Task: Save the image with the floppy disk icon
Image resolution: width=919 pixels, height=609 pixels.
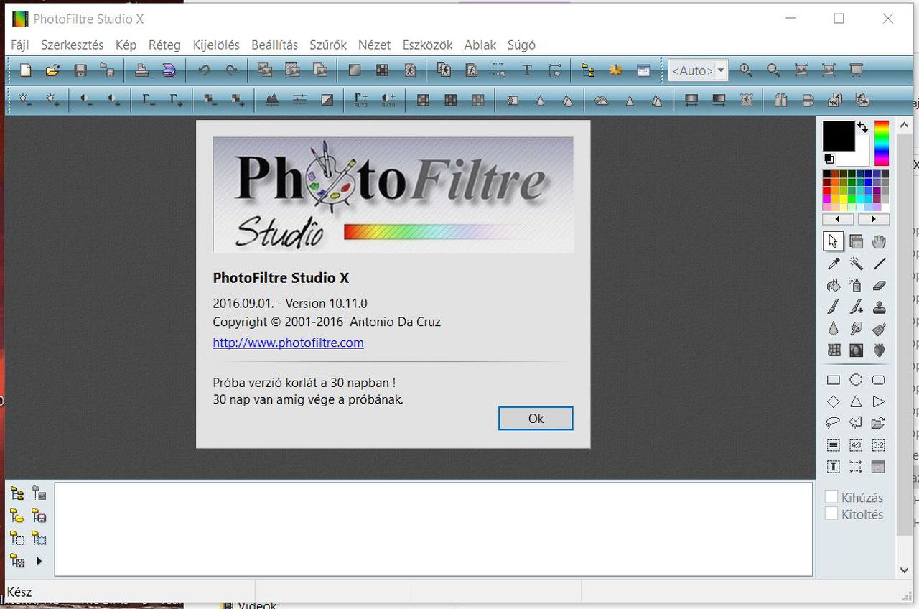Action: click(80, 70)
